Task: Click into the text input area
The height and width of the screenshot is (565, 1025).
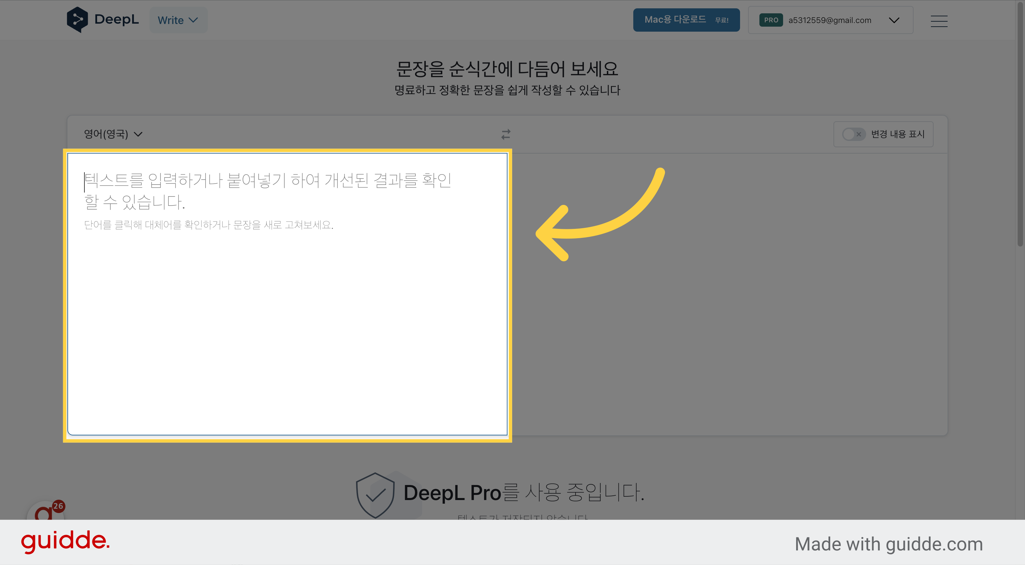Action: (287, 294)
